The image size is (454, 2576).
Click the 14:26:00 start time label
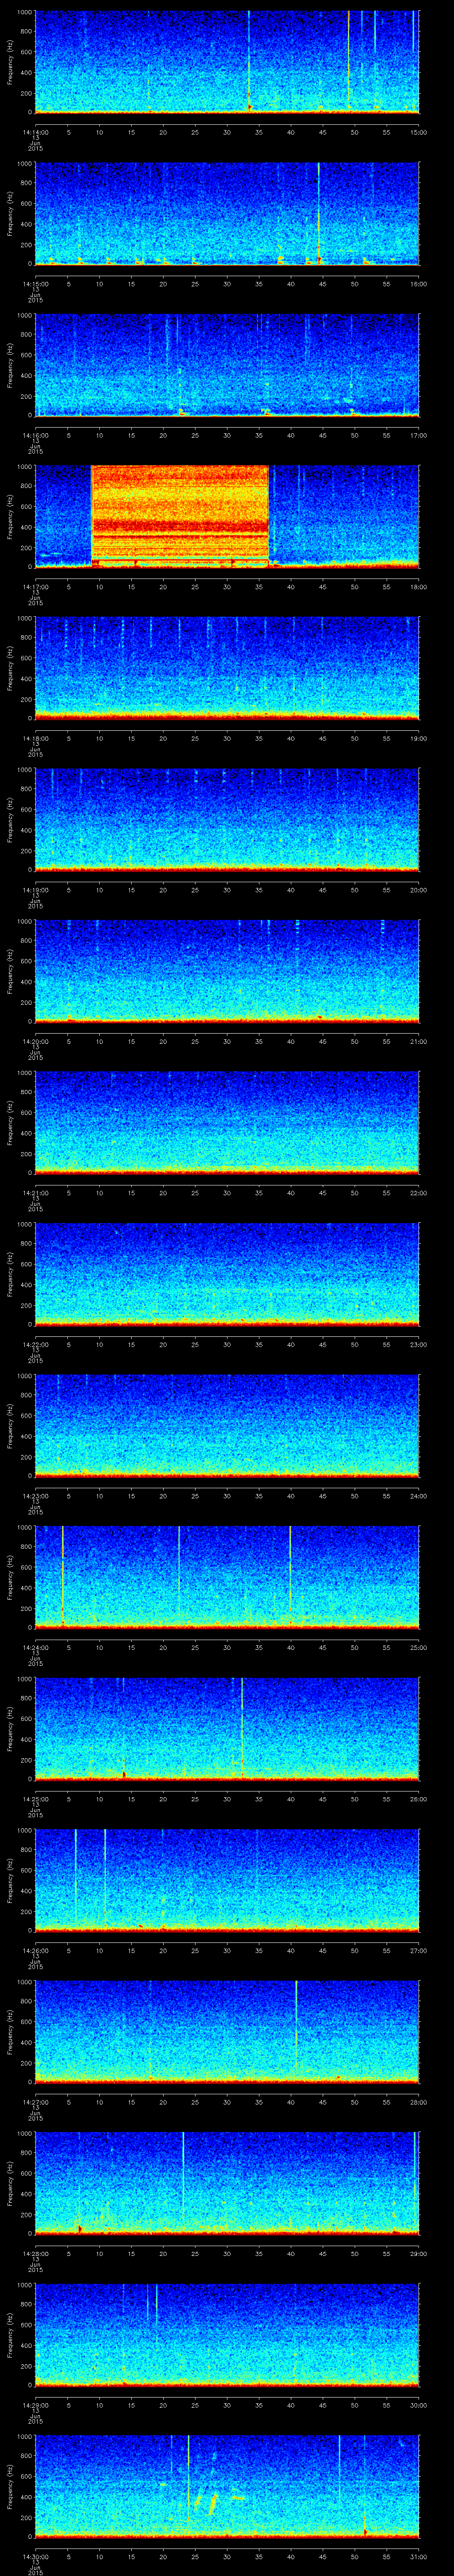click(35, 1950)
